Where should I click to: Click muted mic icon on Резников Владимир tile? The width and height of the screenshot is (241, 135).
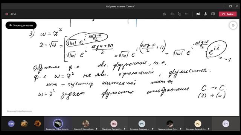pyautogui.click(x=153, y=129)
